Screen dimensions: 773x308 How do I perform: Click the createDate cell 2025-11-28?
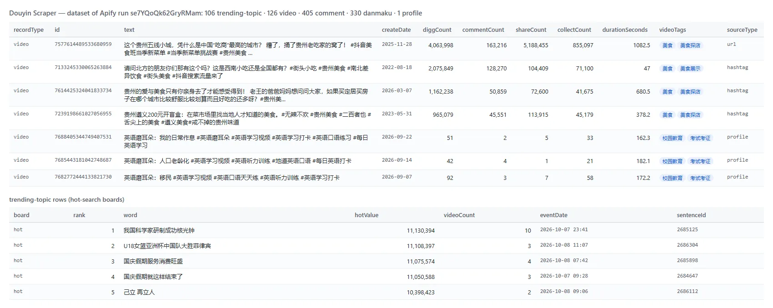(397, 45)
